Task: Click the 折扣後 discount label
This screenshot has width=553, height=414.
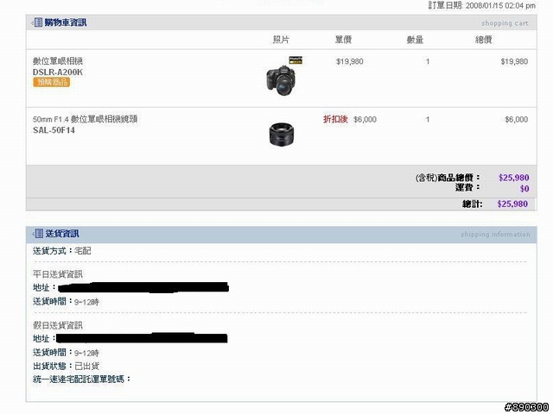Action: [x=335, y=119]
